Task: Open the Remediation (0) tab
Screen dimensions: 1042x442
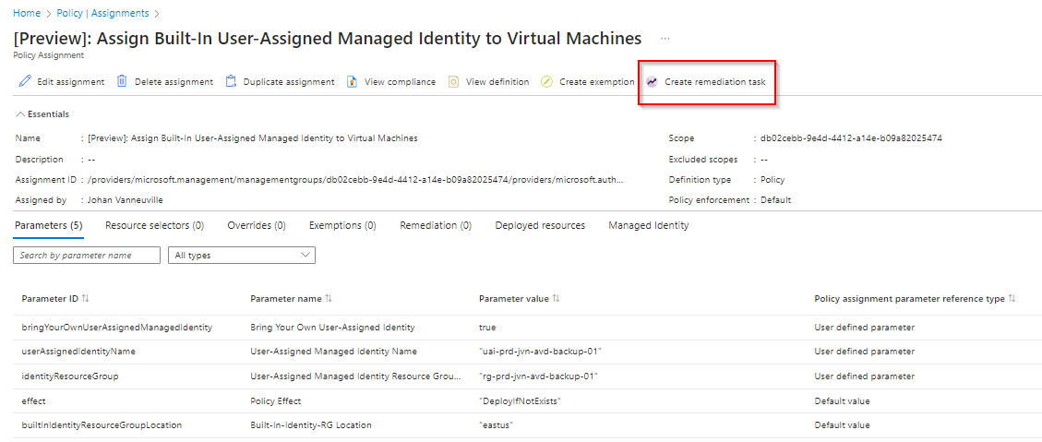Action: click(436, 225)
